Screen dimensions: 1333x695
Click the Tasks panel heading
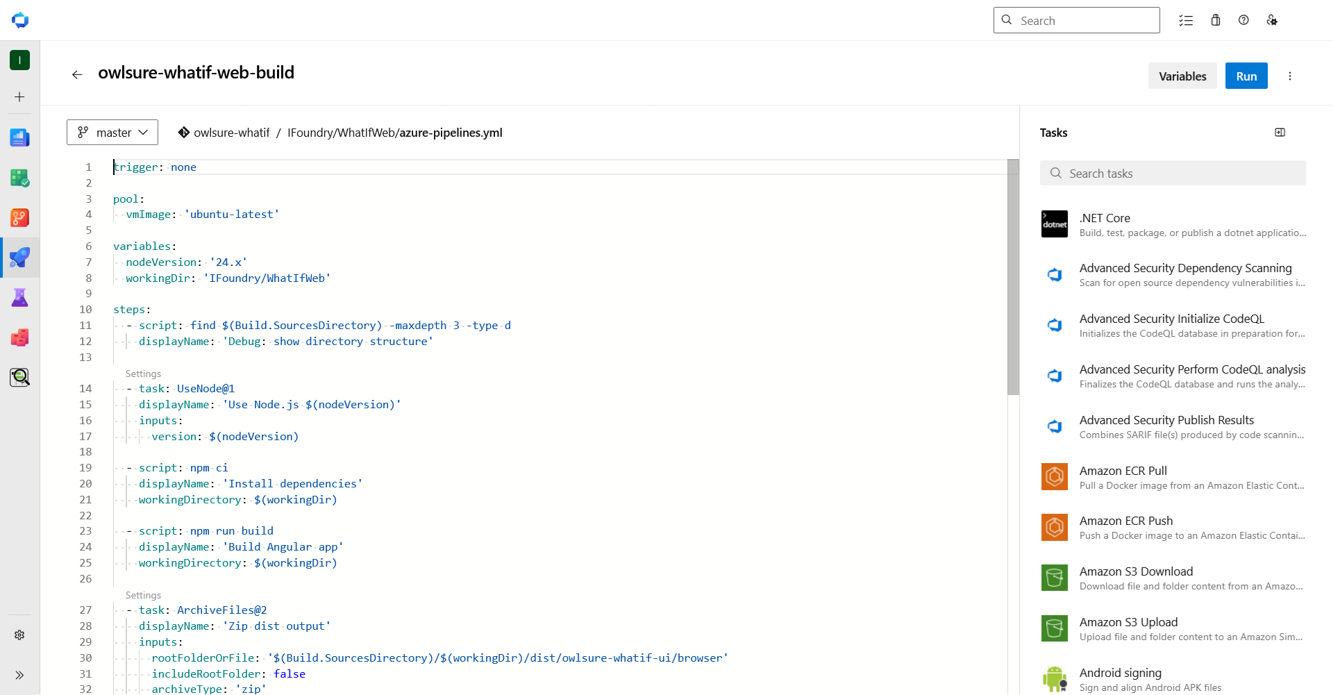tap(1053, 133)
